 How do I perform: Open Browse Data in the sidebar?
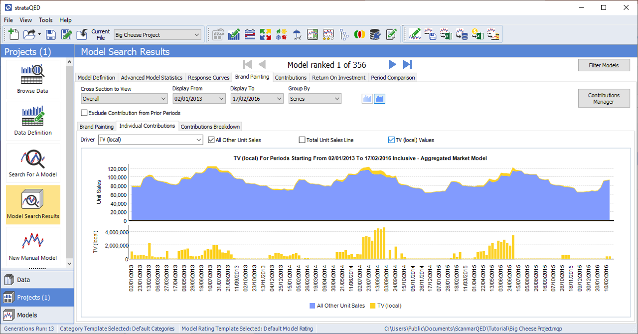point(33,78)
